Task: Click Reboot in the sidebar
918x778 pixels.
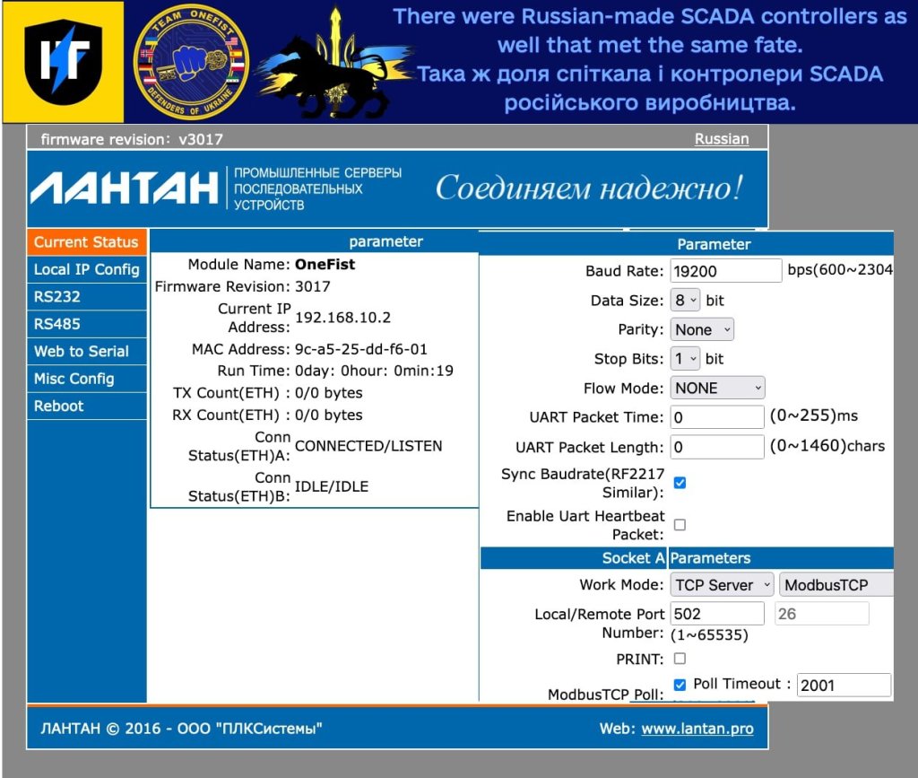Action: (59, 406)
